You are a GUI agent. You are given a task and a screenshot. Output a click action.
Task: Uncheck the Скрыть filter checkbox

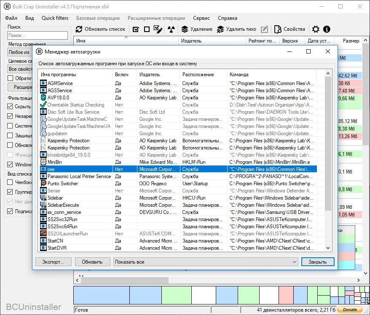(x=10, y=107)
